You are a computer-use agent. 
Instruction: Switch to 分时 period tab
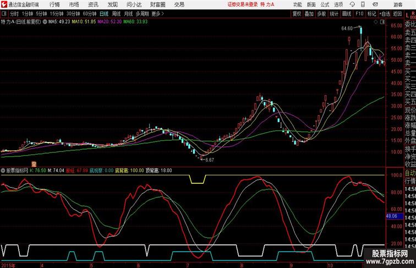click(x=14, y=14)
